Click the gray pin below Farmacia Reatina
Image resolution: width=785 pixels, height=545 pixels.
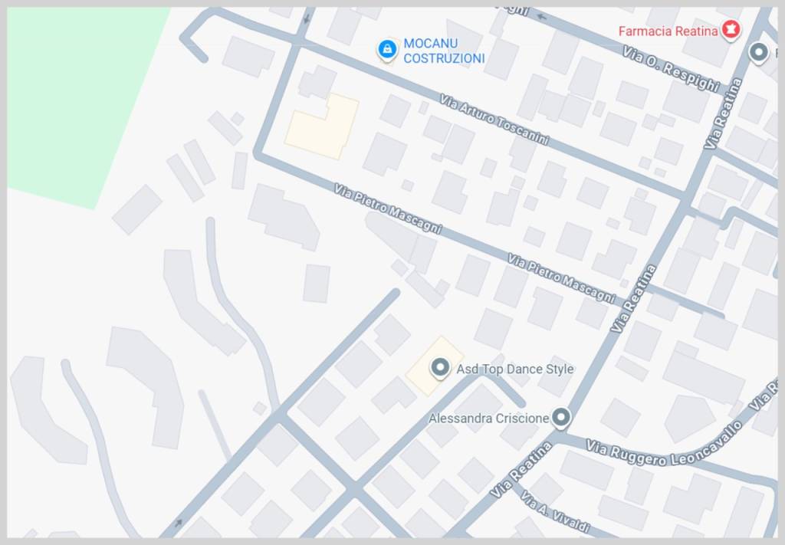(x=758, y=52)
